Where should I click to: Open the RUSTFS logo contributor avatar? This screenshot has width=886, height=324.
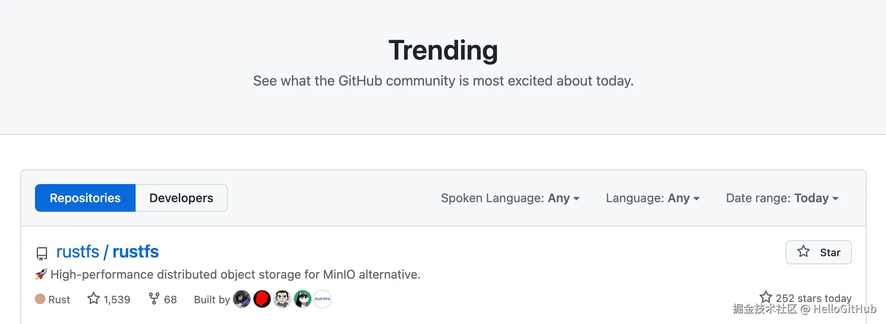pyautogui.click(x=323, y=299)
